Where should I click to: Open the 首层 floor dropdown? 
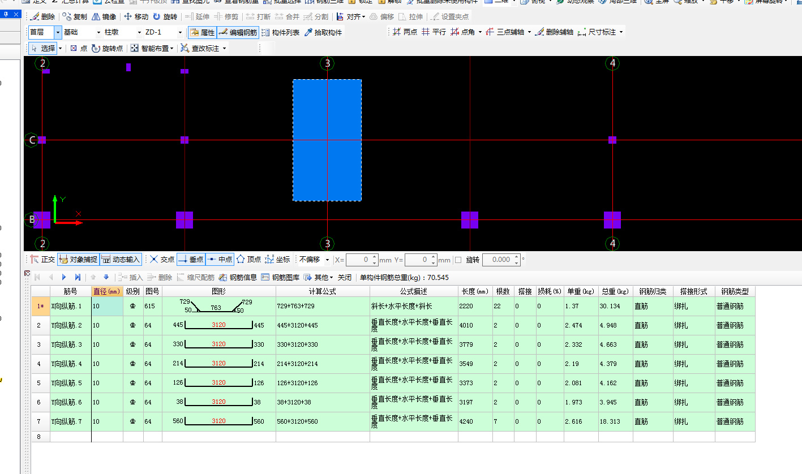point(58,33)
